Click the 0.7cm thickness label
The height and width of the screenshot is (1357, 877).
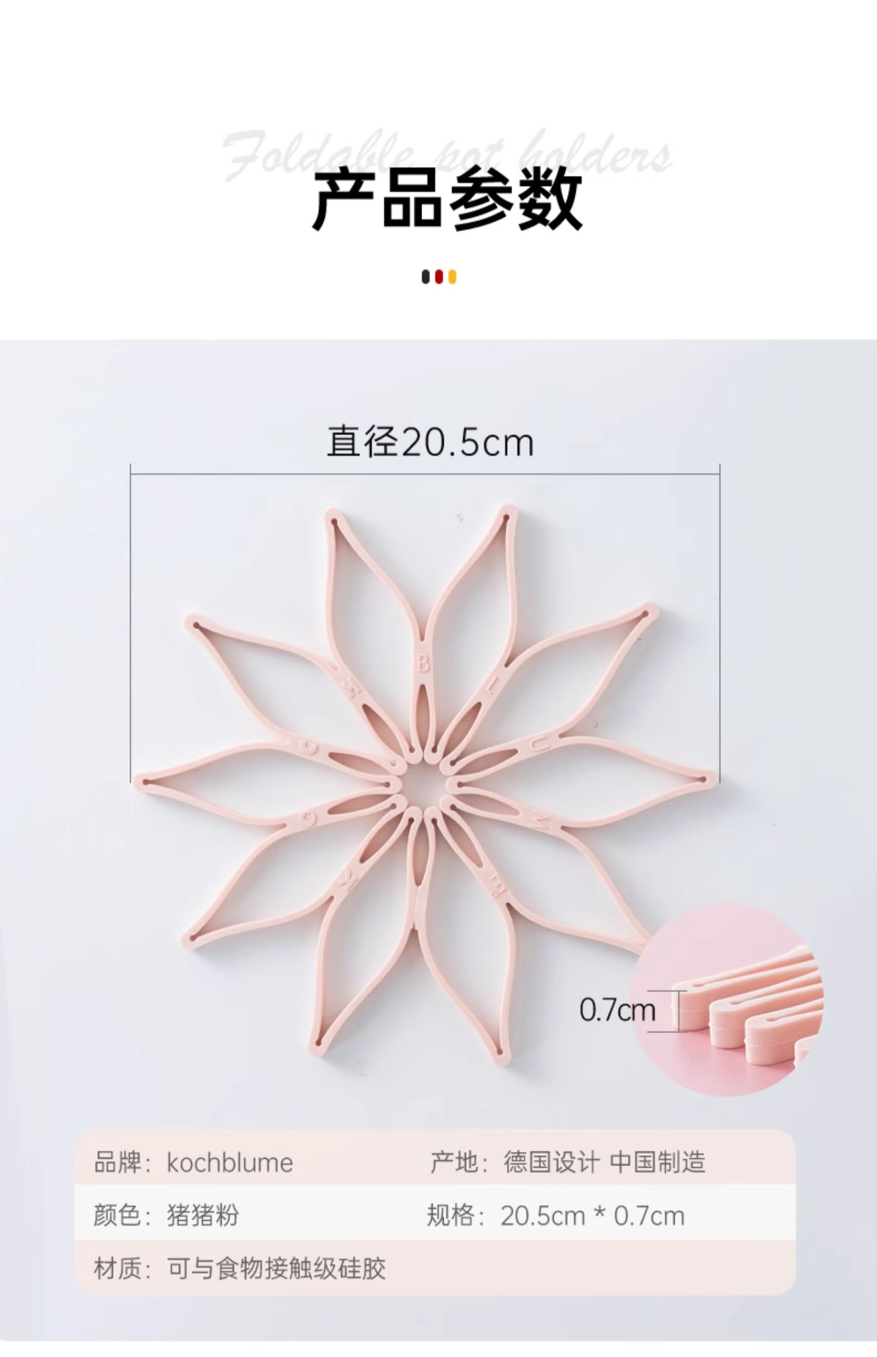pos(617,1010)
